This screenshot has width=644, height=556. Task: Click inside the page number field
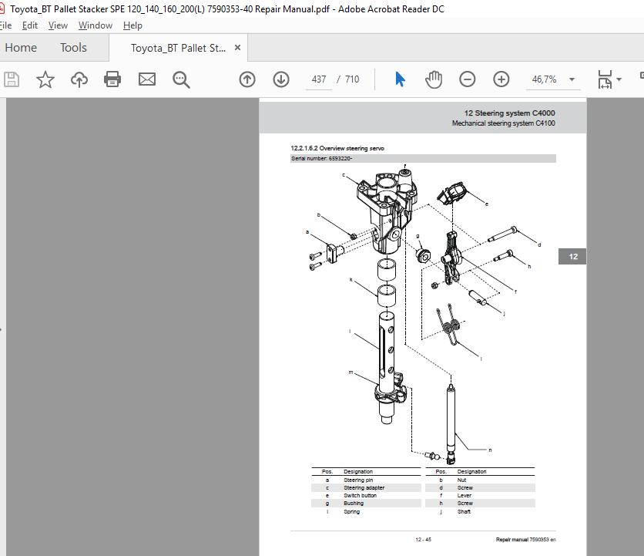318,79
